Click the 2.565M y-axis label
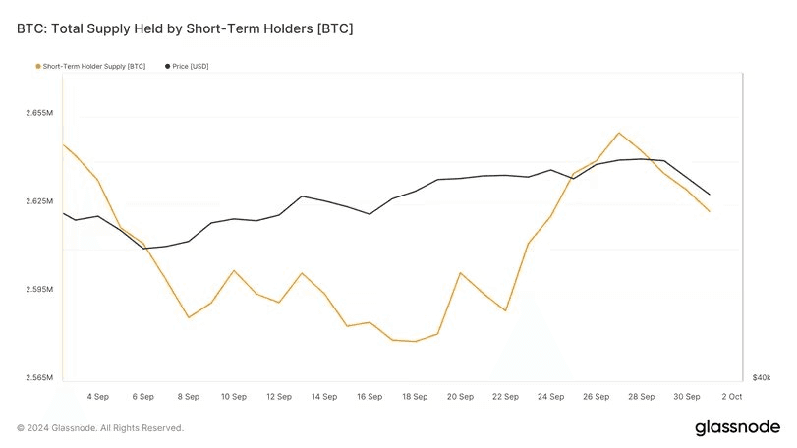 39,377
